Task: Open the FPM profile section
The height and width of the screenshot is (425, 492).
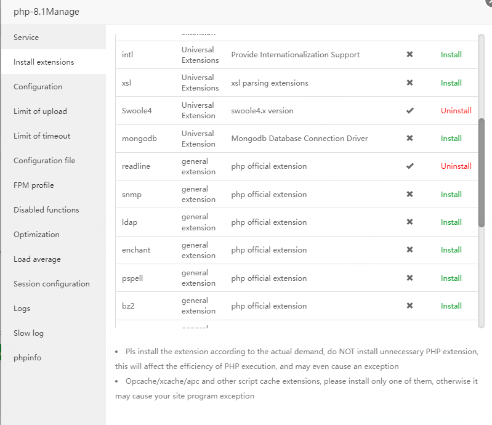Action: 34,185
